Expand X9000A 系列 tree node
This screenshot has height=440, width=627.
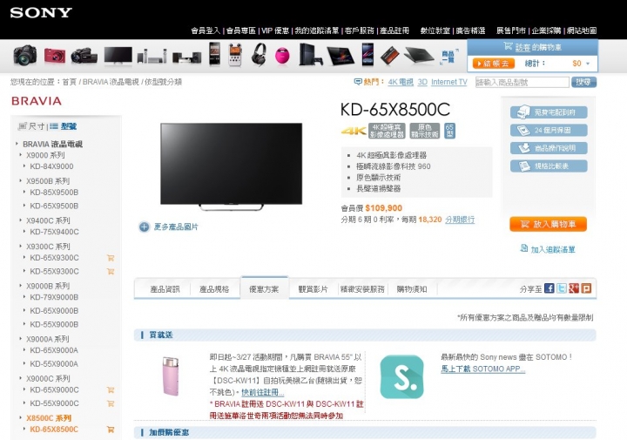tap(21, 338)
